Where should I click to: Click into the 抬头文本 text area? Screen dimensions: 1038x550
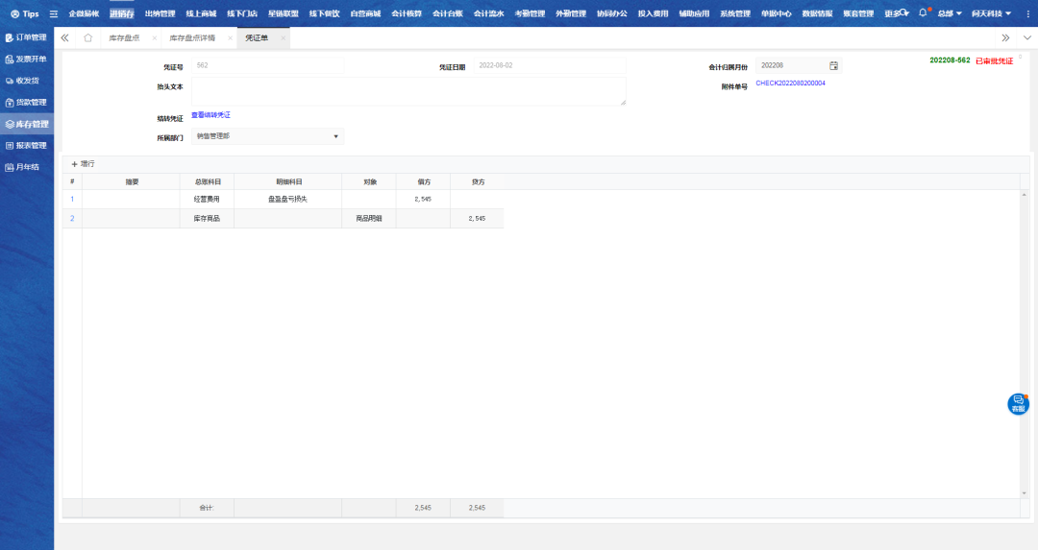(x=408, y=91)
